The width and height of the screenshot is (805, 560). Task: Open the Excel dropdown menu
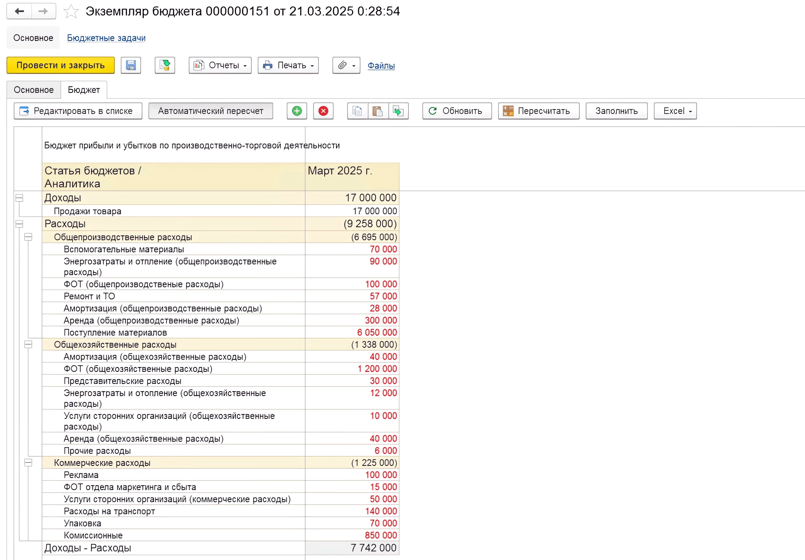click(x=675, y=111)
